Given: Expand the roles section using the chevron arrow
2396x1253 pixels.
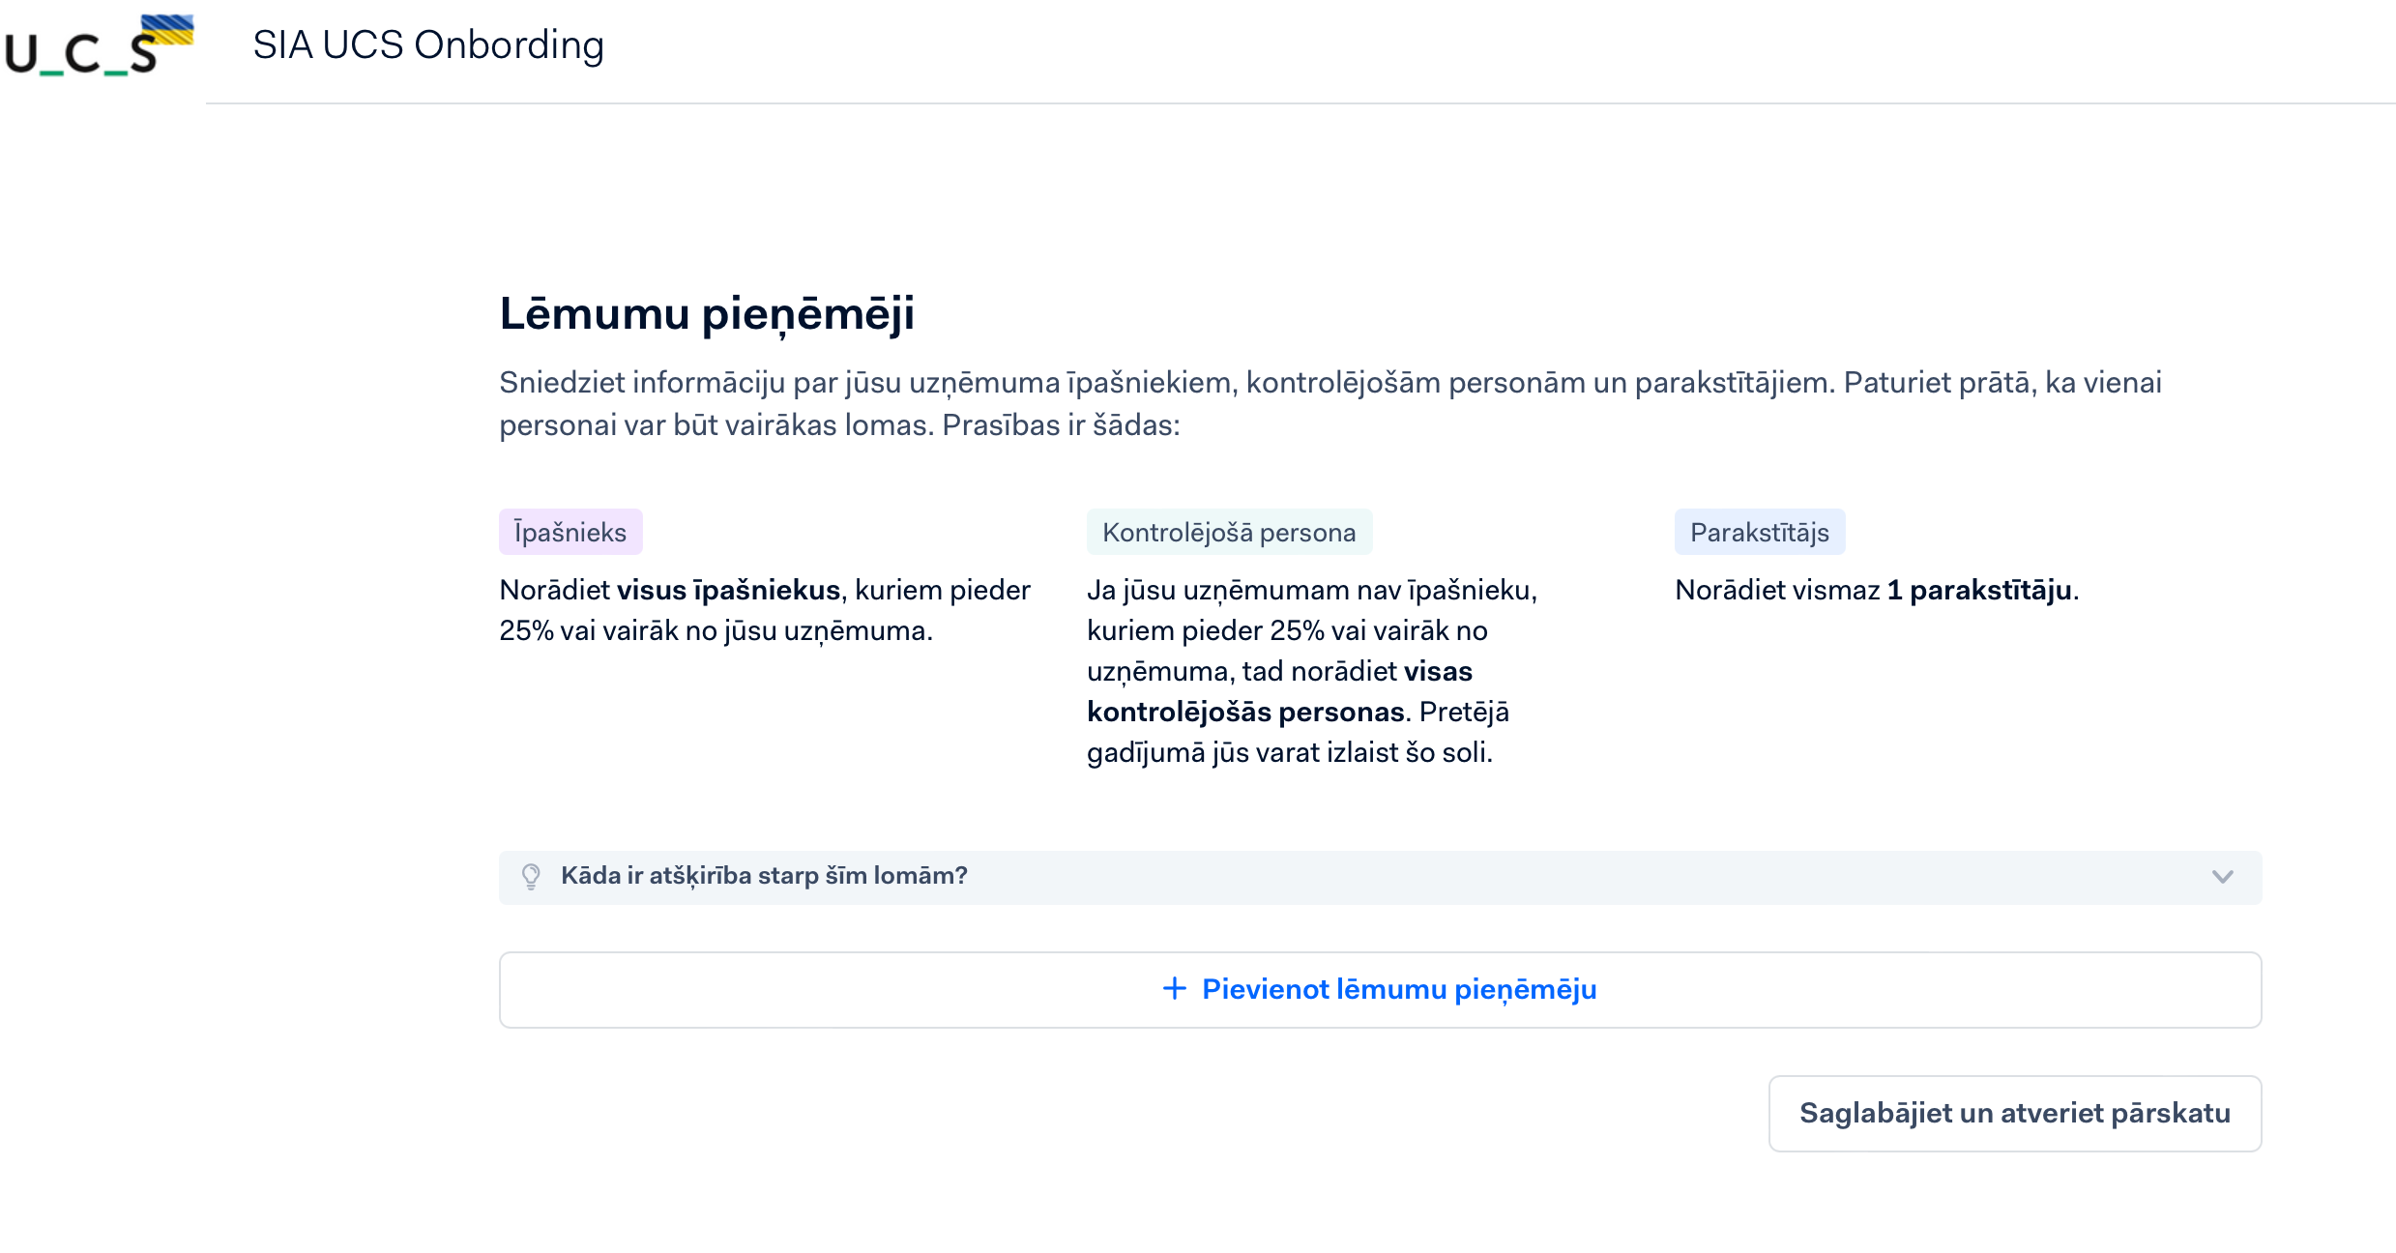Looking at the screenshot, I should coord(2222,877).
